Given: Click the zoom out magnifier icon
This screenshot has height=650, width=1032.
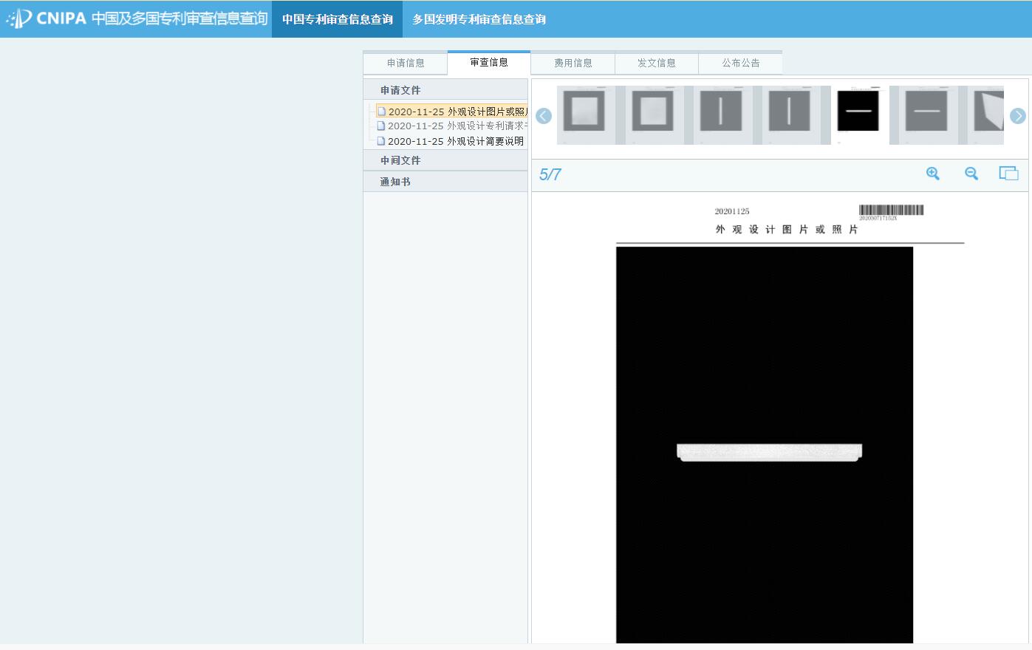Looking at the screenshot, I should [971, 174].
